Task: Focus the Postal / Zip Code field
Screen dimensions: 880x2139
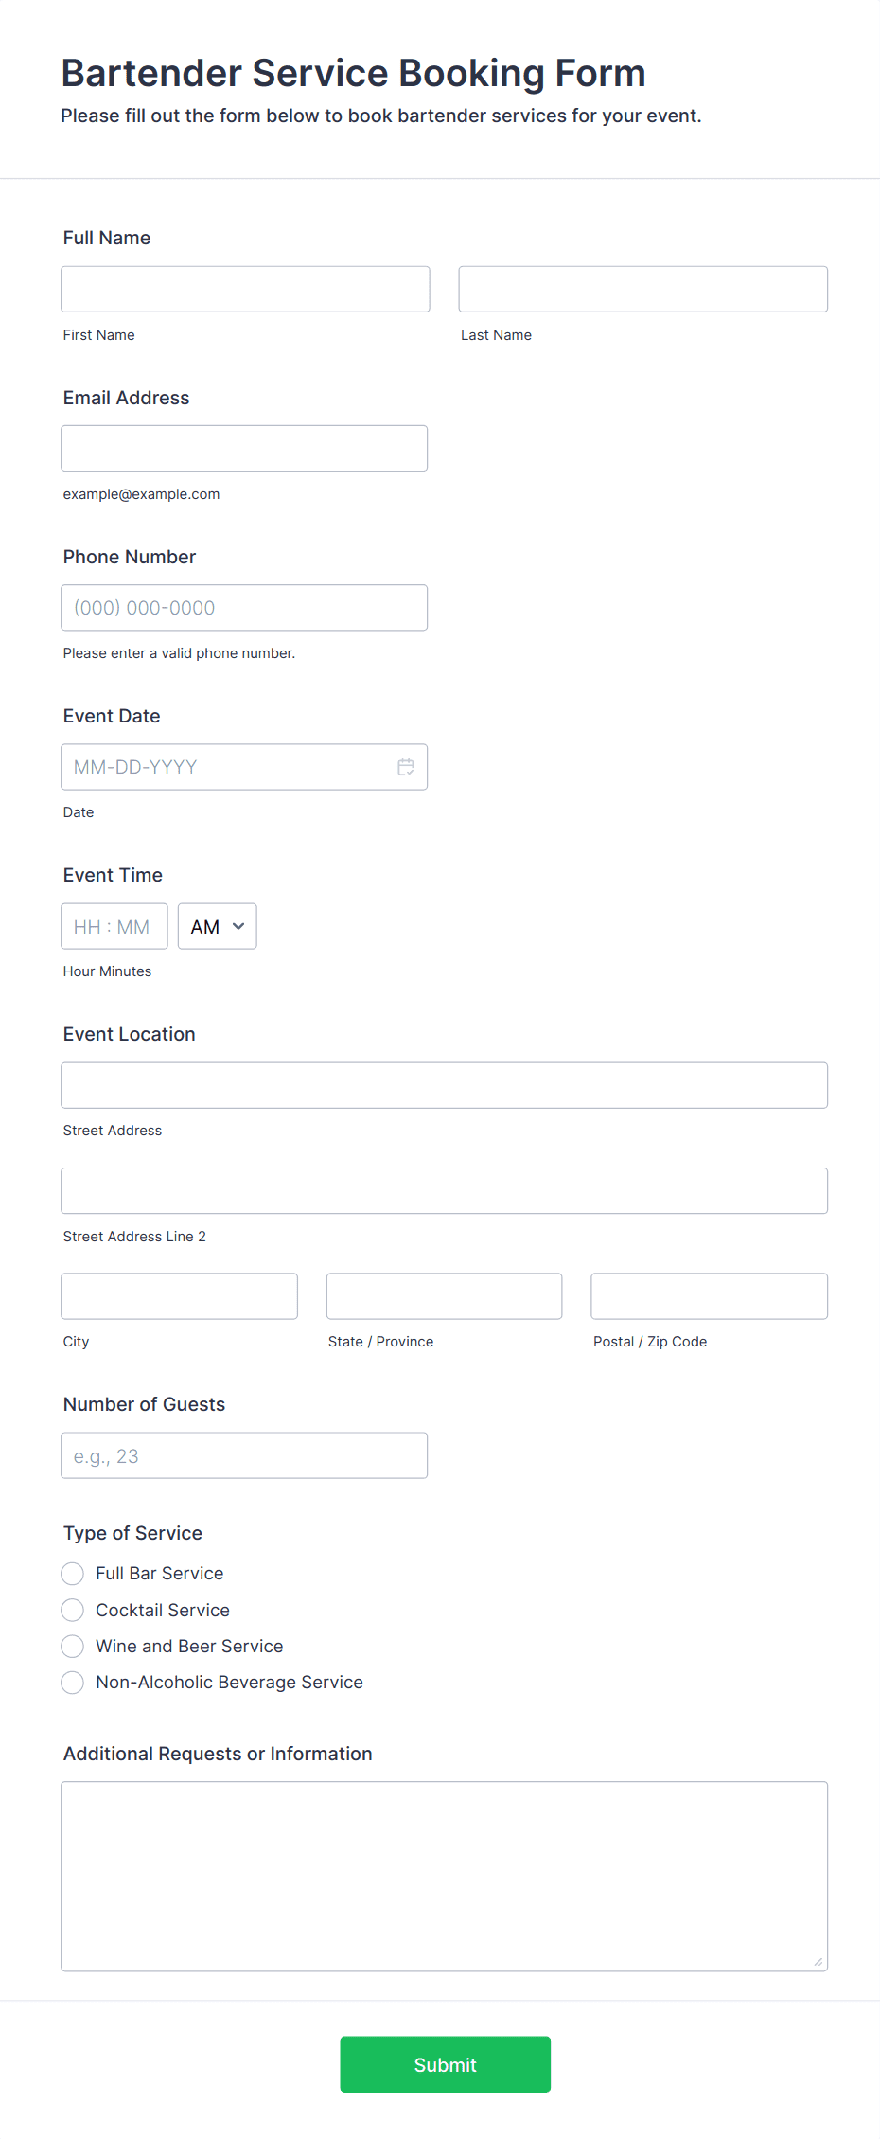Action: (x=708, y=1295)
